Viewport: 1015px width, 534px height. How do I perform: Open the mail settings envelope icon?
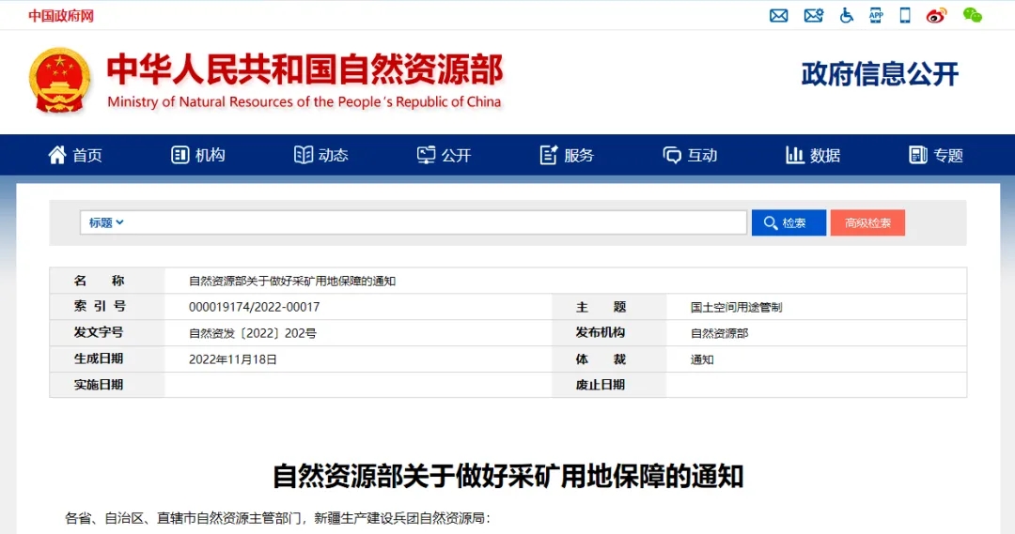[813, 15]
